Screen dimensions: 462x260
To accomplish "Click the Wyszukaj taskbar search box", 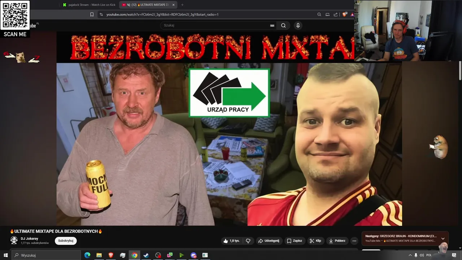I will [46, 255].
